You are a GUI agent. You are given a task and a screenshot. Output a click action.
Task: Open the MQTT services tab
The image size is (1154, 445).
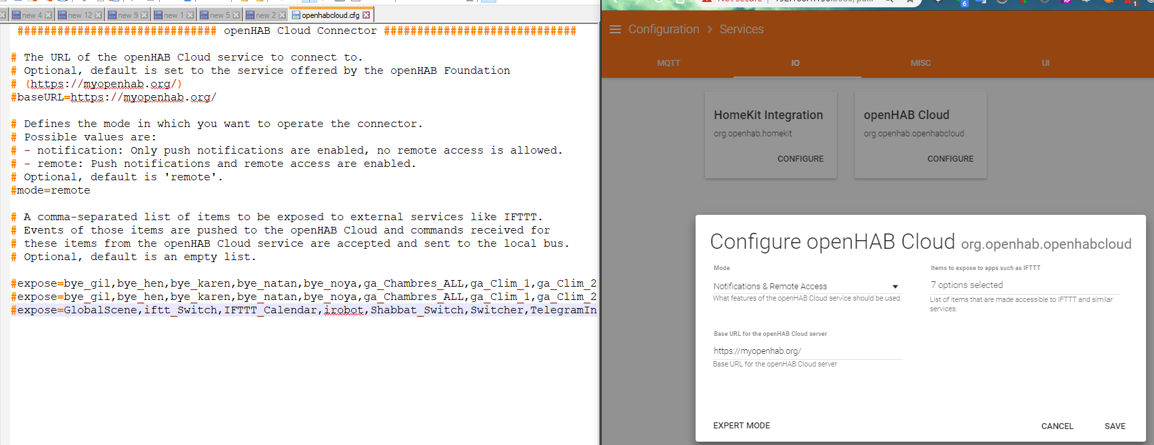[669, 63]
